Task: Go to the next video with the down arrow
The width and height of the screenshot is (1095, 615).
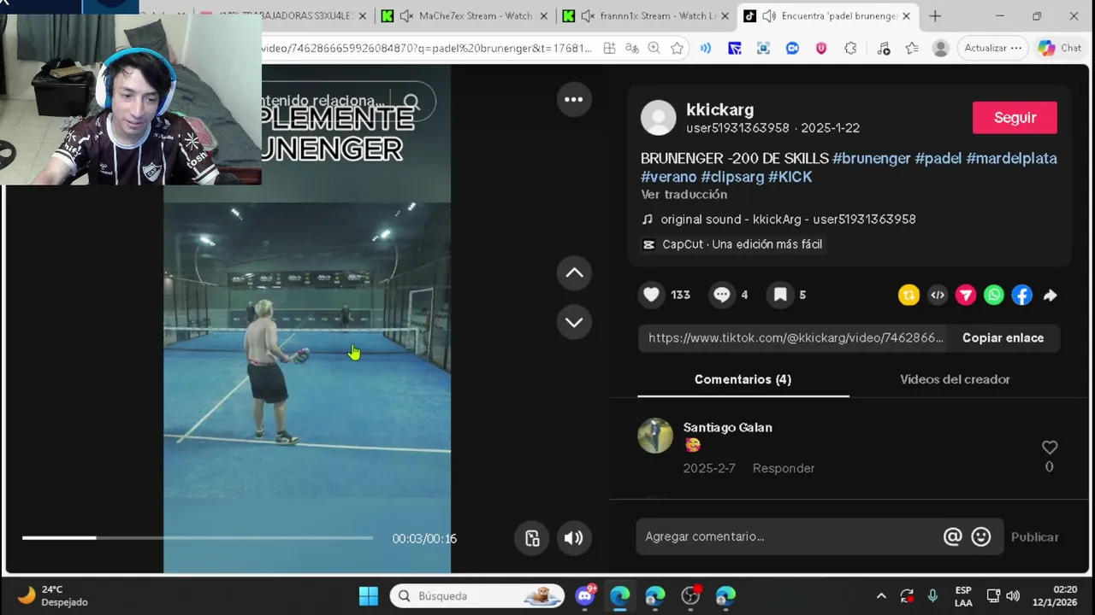Action: coord(574,322)
